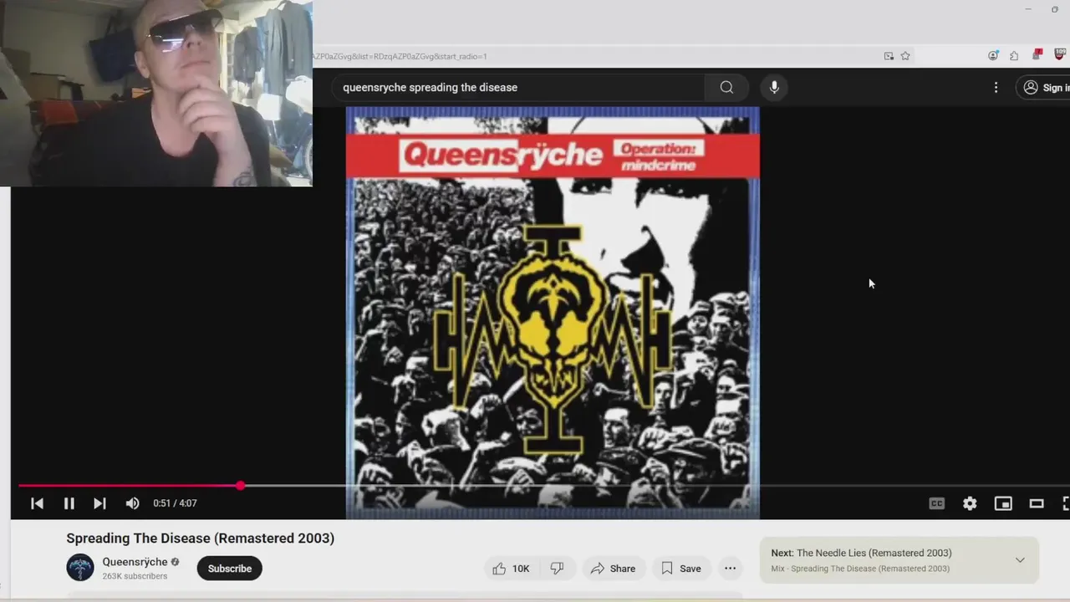Image resolution: width=1070 pixels, height=602 pixels.
Task: Mute the video volume speaker icon
Action: point(132,503)
